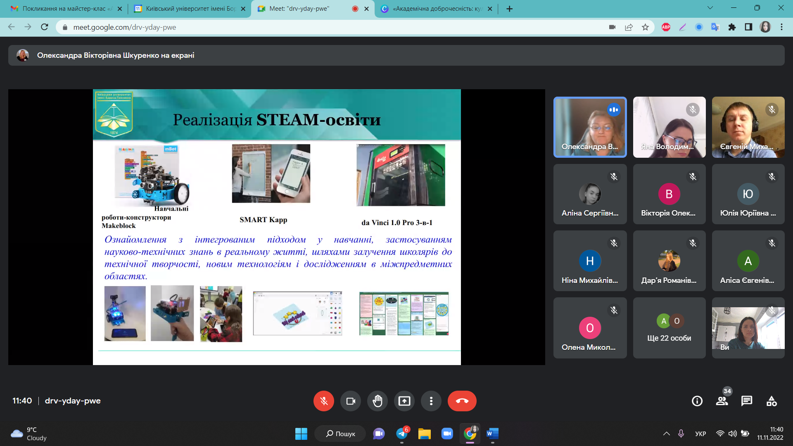This screenshot has height=446, width=793.
Task: Open the more options three-dot call menu
Action: pyautogui.click(x=431, y=401)
